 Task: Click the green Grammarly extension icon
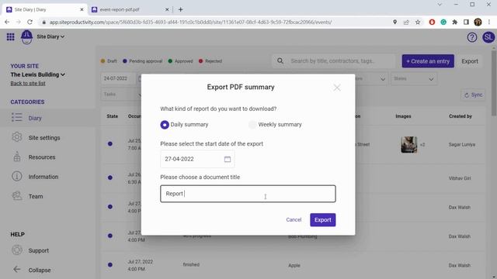tap(443, 22)
